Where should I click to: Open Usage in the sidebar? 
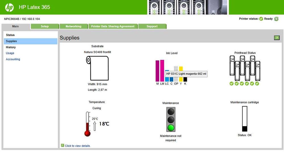10,53
